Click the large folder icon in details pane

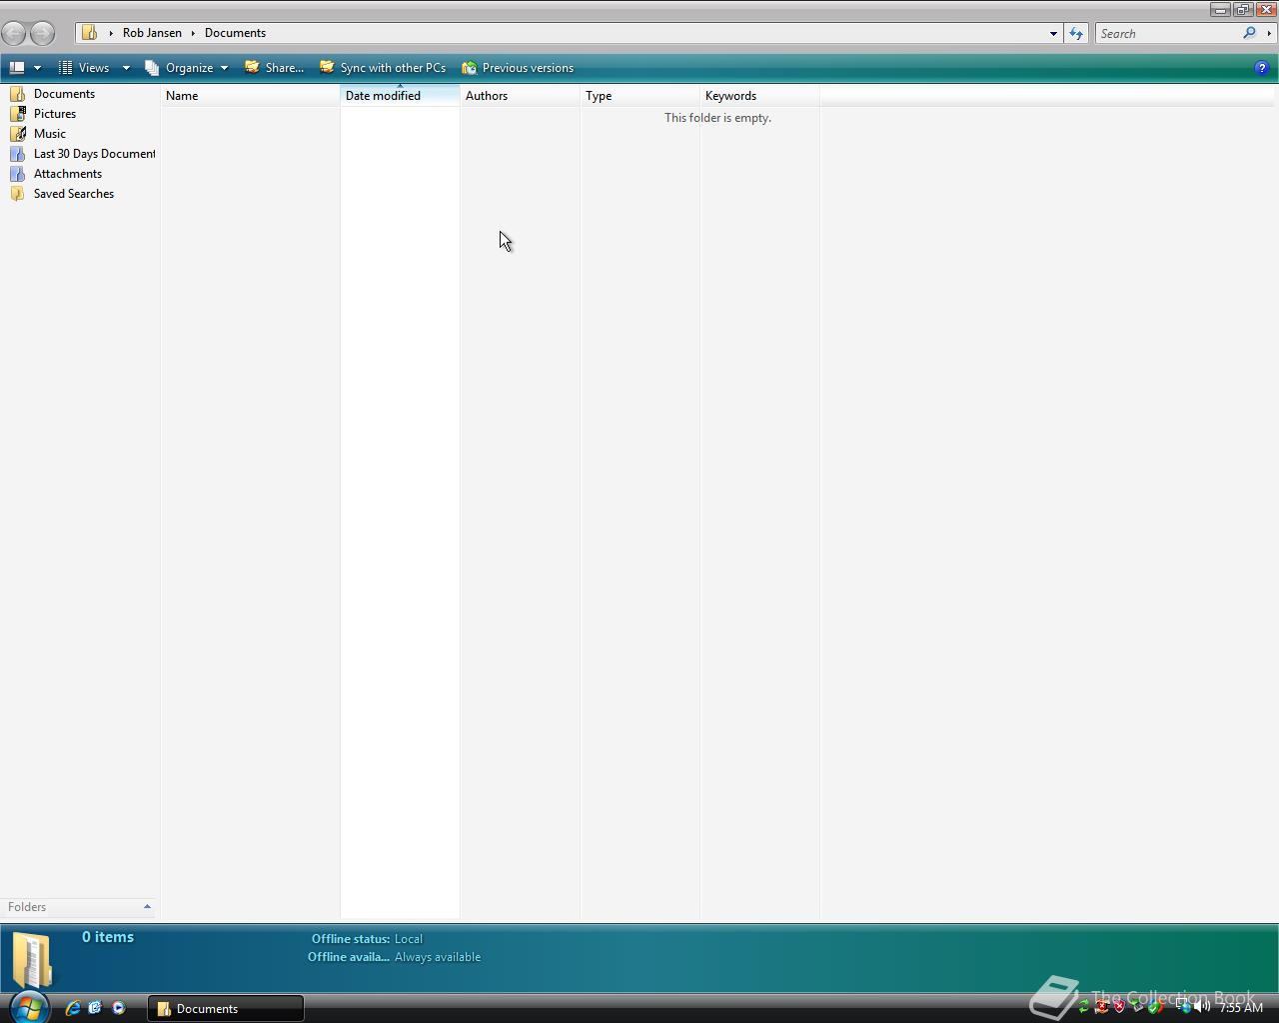click(x=32, y=959)
